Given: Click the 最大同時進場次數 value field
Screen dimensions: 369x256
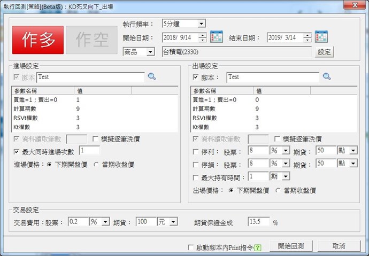Looking at the screenshot, I should coord(89,151).
